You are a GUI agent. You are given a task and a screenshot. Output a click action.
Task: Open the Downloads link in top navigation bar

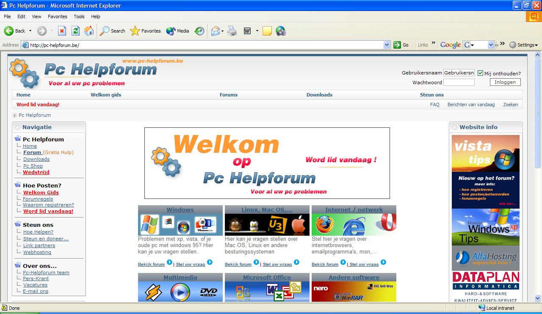pos(319,95)
